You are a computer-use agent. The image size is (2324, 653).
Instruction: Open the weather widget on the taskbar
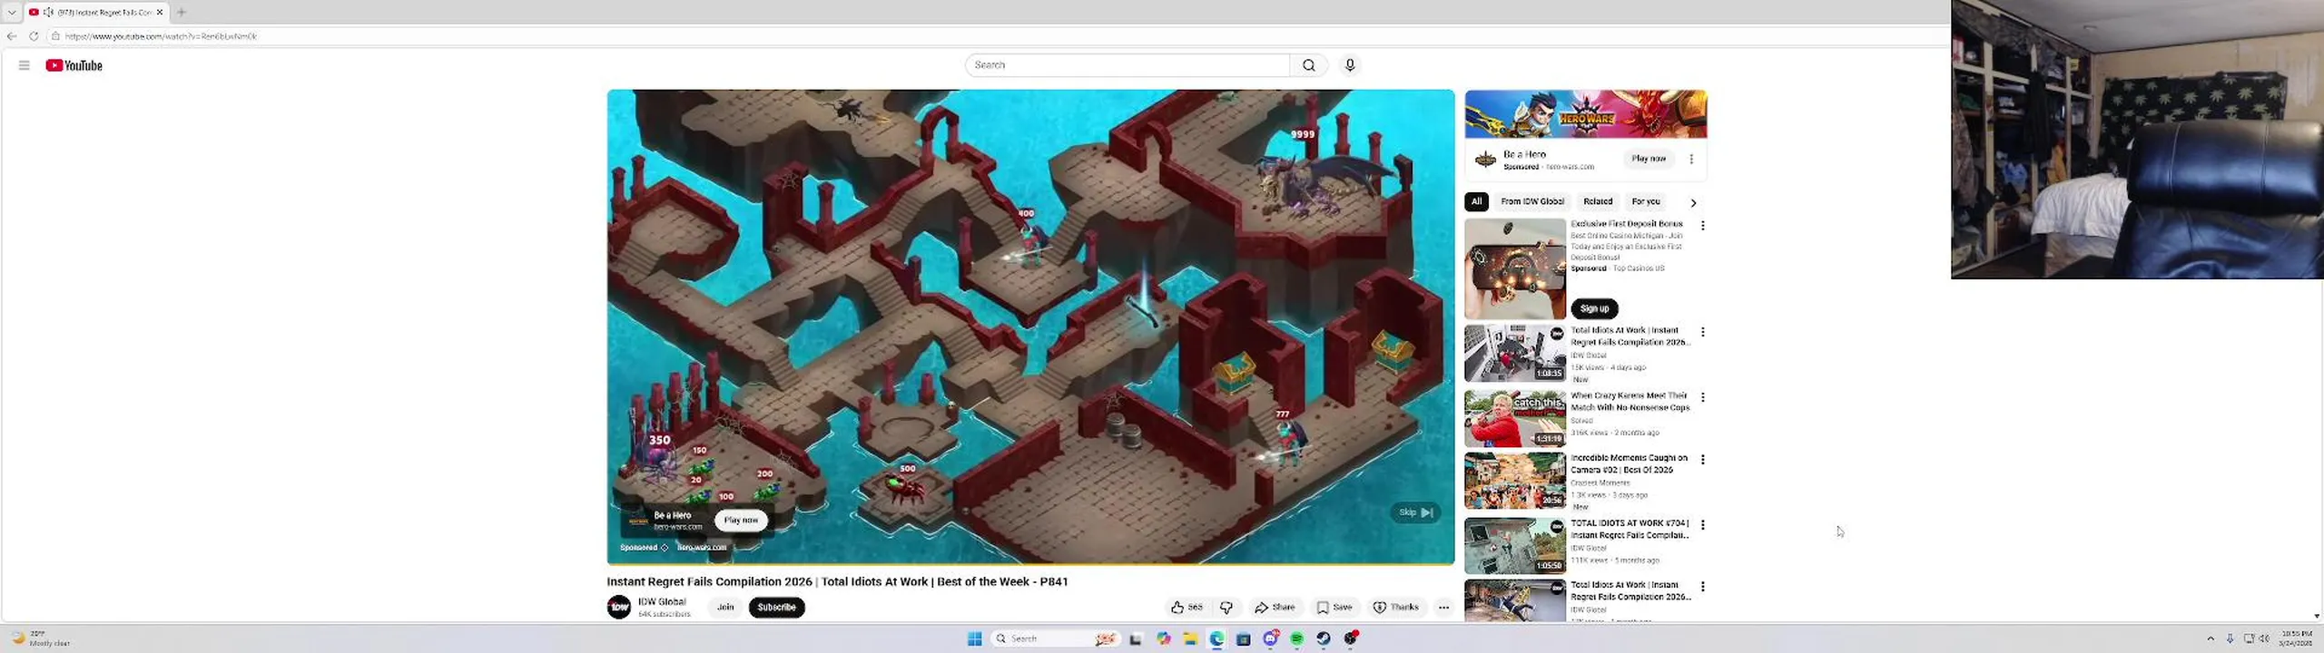click(41, 638)
